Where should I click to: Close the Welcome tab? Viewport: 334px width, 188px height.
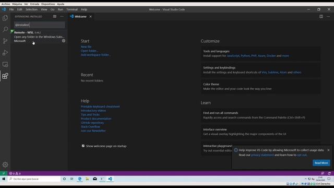pyautogui.click(x=90, y=16)
